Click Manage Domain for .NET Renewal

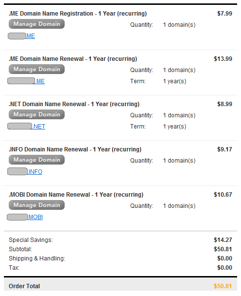coord(36,114)
